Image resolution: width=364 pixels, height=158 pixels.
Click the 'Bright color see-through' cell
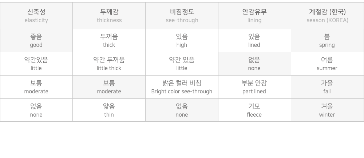coord(182,87)
